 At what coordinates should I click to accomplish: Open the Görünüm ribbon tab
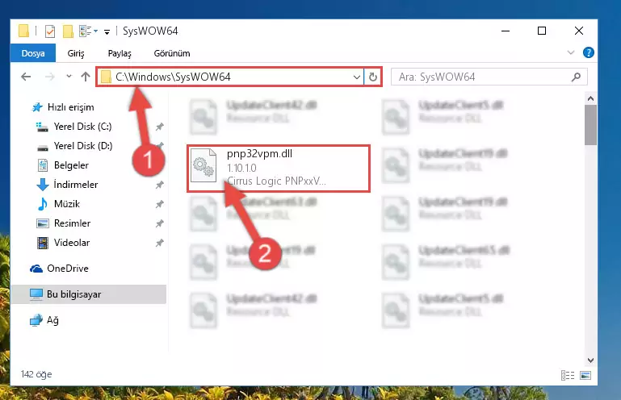172,53
